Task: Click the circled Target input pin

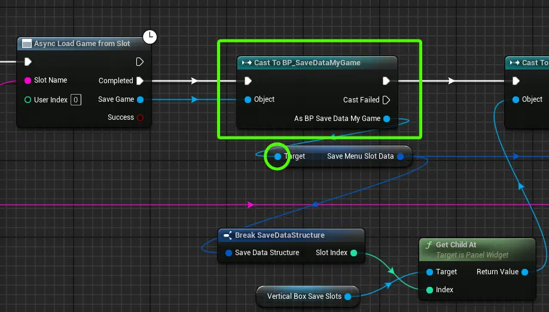Action: point(277,156)
